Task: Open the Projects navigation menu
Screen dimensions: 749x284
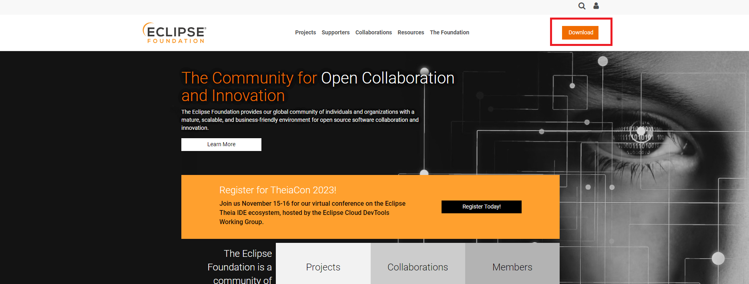Action: pyautogui.click(x=305, y=32)
